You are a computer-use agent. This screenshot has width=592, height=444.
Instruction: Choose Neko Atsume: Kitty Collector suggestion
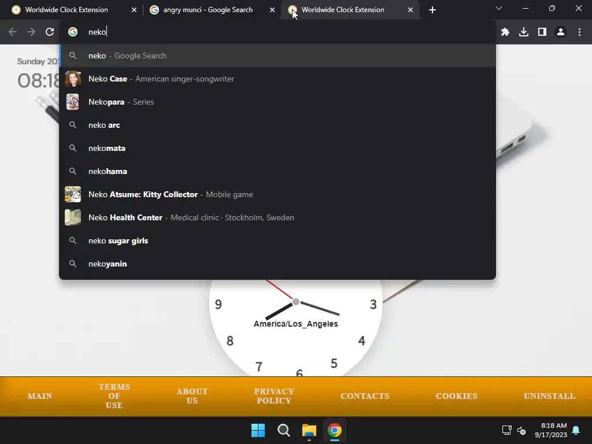(x=277, y=194)
